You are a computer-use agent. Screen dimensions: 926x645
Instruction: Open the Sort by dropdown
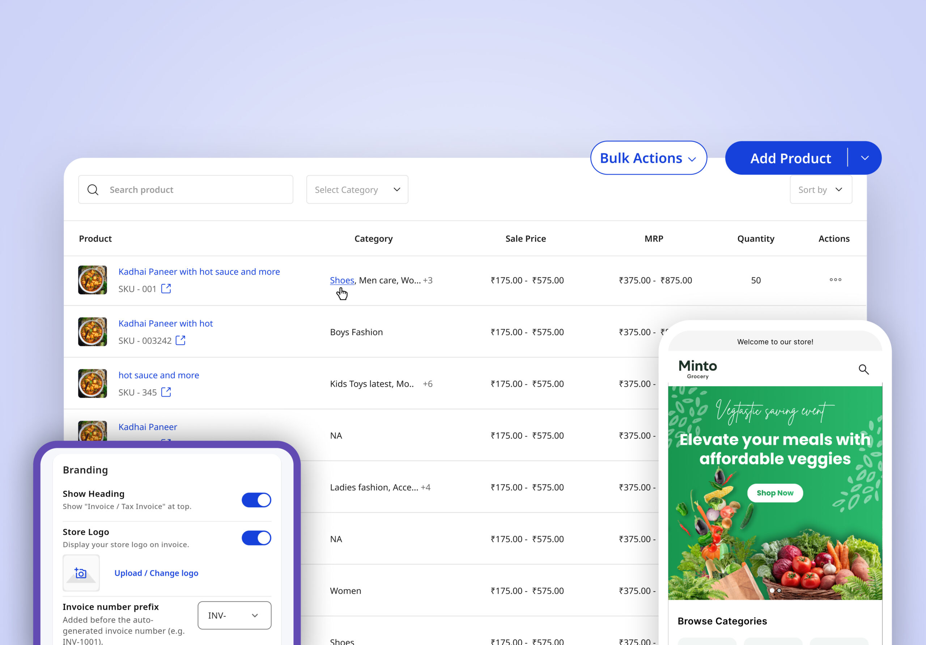(820, 190)
